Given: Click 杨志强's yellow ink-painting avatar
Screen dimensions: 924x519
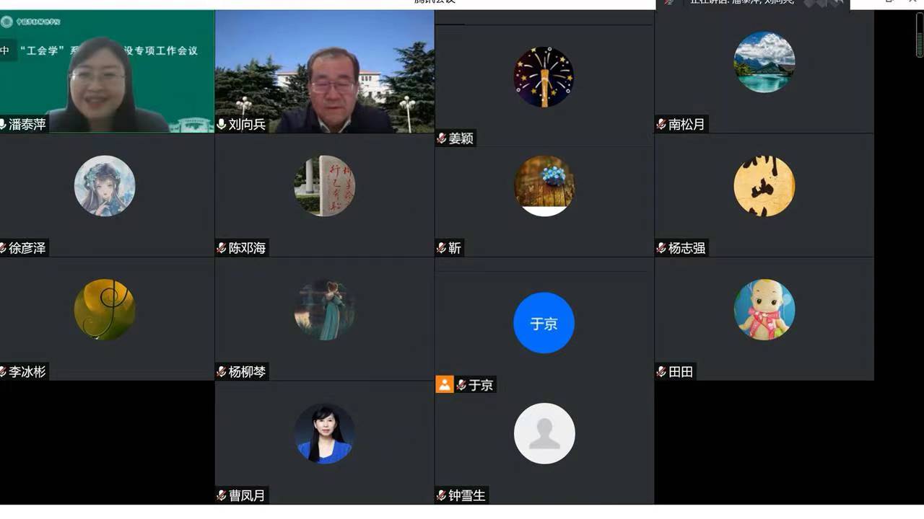Looking at the screenshot, I should (764, 186).
